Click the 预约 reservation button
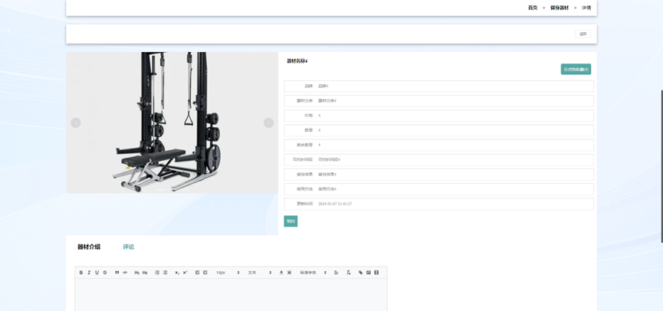 (290, 221)
